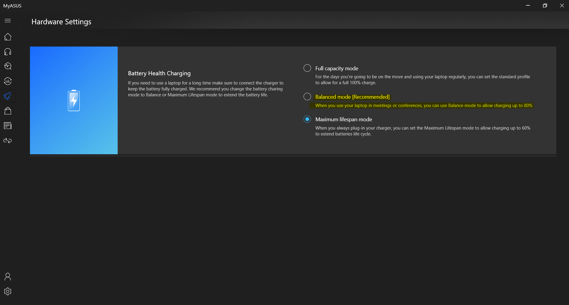Click the Full capacity mode label
Image resolution: width=569 pixels, height=305 pixels.
point(337,68)
